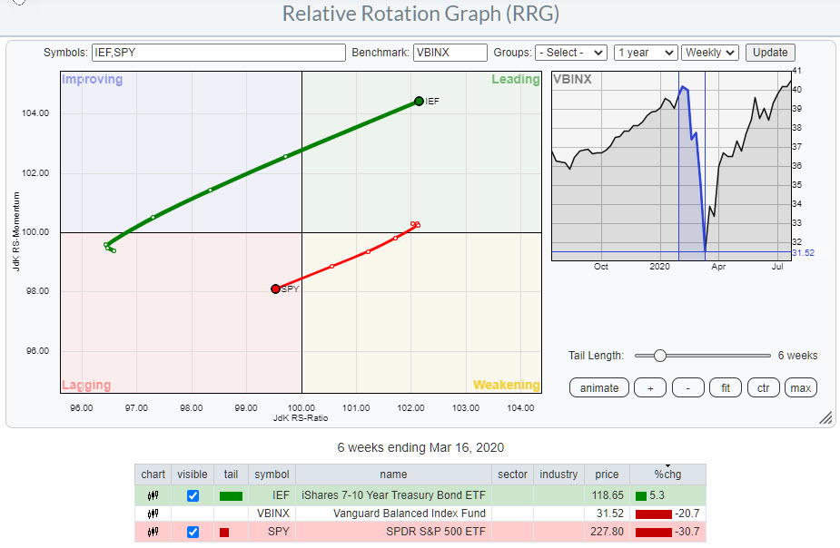The image size is (840, 548).
Task: Click the IEF endpoint marker on graph
Action: pyautogui.click(x=419, y=101)
